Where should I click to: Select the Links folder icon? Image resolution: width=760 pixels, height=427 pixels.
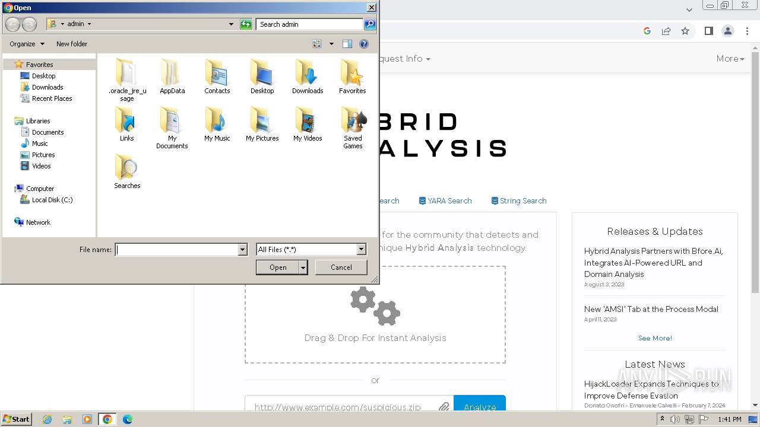(x=127, y=123)
